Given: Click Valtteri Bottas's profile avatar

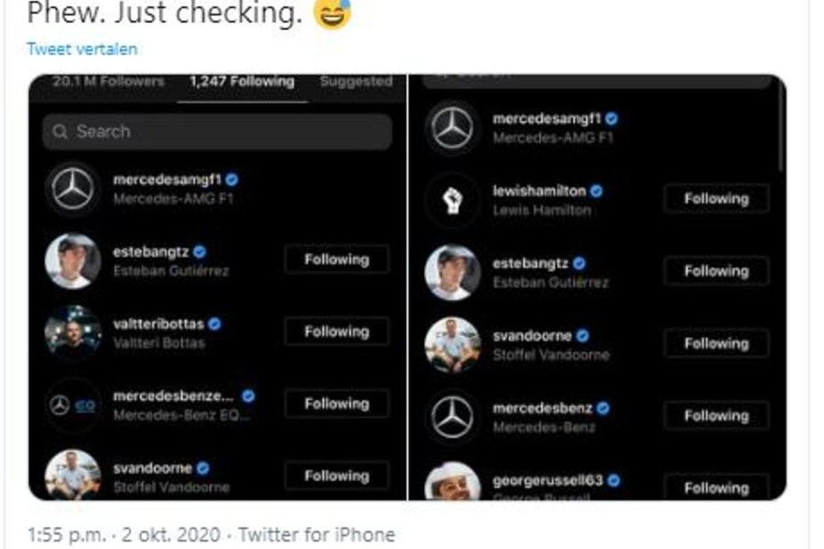Looking at the screenshot, I should 73,333.
